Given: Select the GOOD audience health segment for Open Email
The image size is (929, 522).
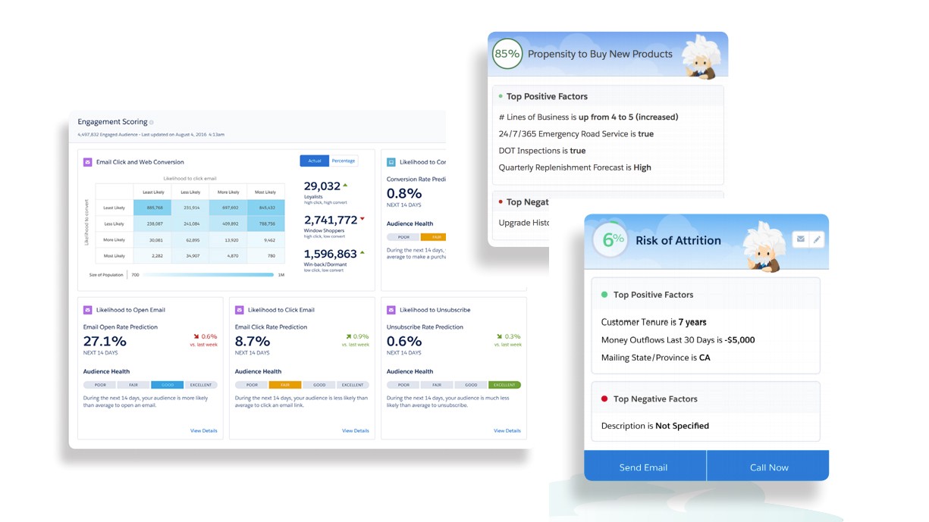Looking at the screenshot, I should tap(168, 385).
